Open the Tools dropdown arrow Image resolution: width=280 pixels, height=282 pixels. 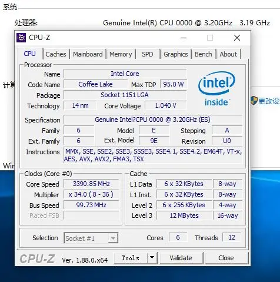point(152,258)
